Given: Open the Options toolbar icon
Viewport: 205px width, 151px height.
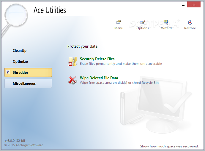Looking at the screenshot, I should click(143, 23).
